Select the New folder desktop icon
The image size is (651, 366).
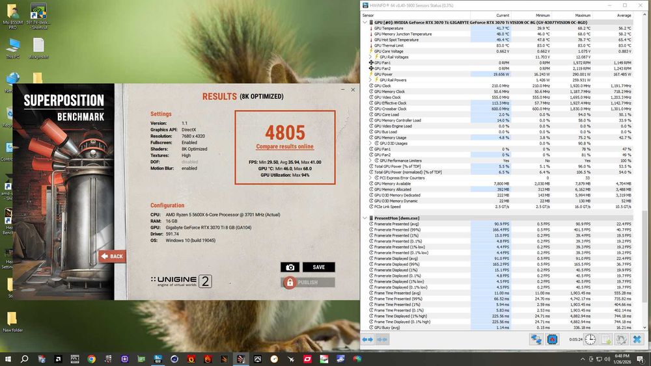(13, 322)
